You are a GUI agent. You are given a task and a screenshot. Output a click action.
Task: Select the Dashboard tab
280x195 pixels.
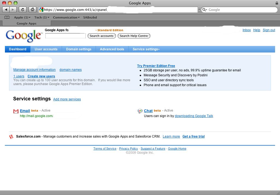[x=18, y=49]
